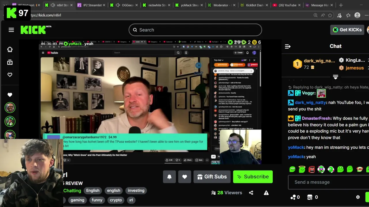Switch to the Moderator tab
Screen dimensions: 369x207
point(222,5)
